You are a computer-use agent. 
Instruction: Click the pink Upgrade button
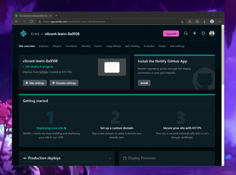coord(171,34)
